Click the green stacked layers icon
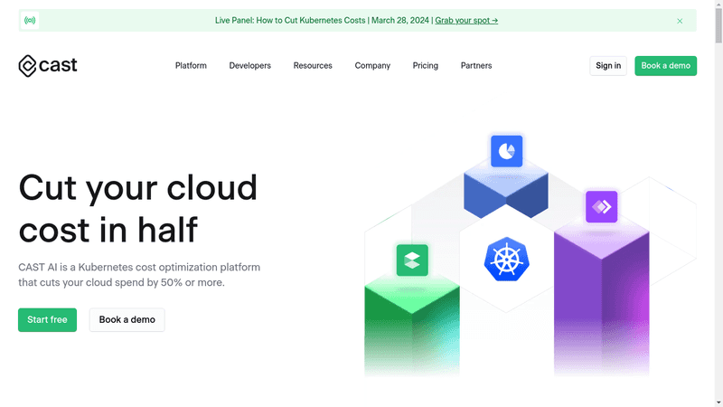The width and height of the screenshot is (723, 407). [412, 260]
